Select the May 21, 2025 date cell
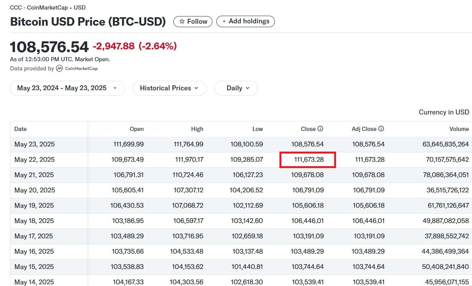 click(x=34, y=175)
